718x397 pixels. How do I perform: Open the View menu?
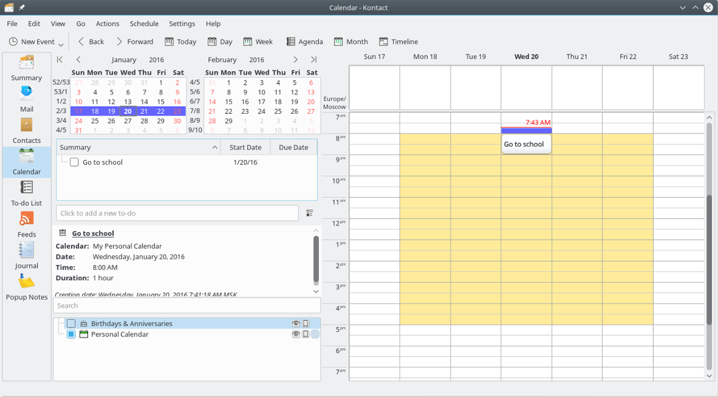tap(58, 23)
